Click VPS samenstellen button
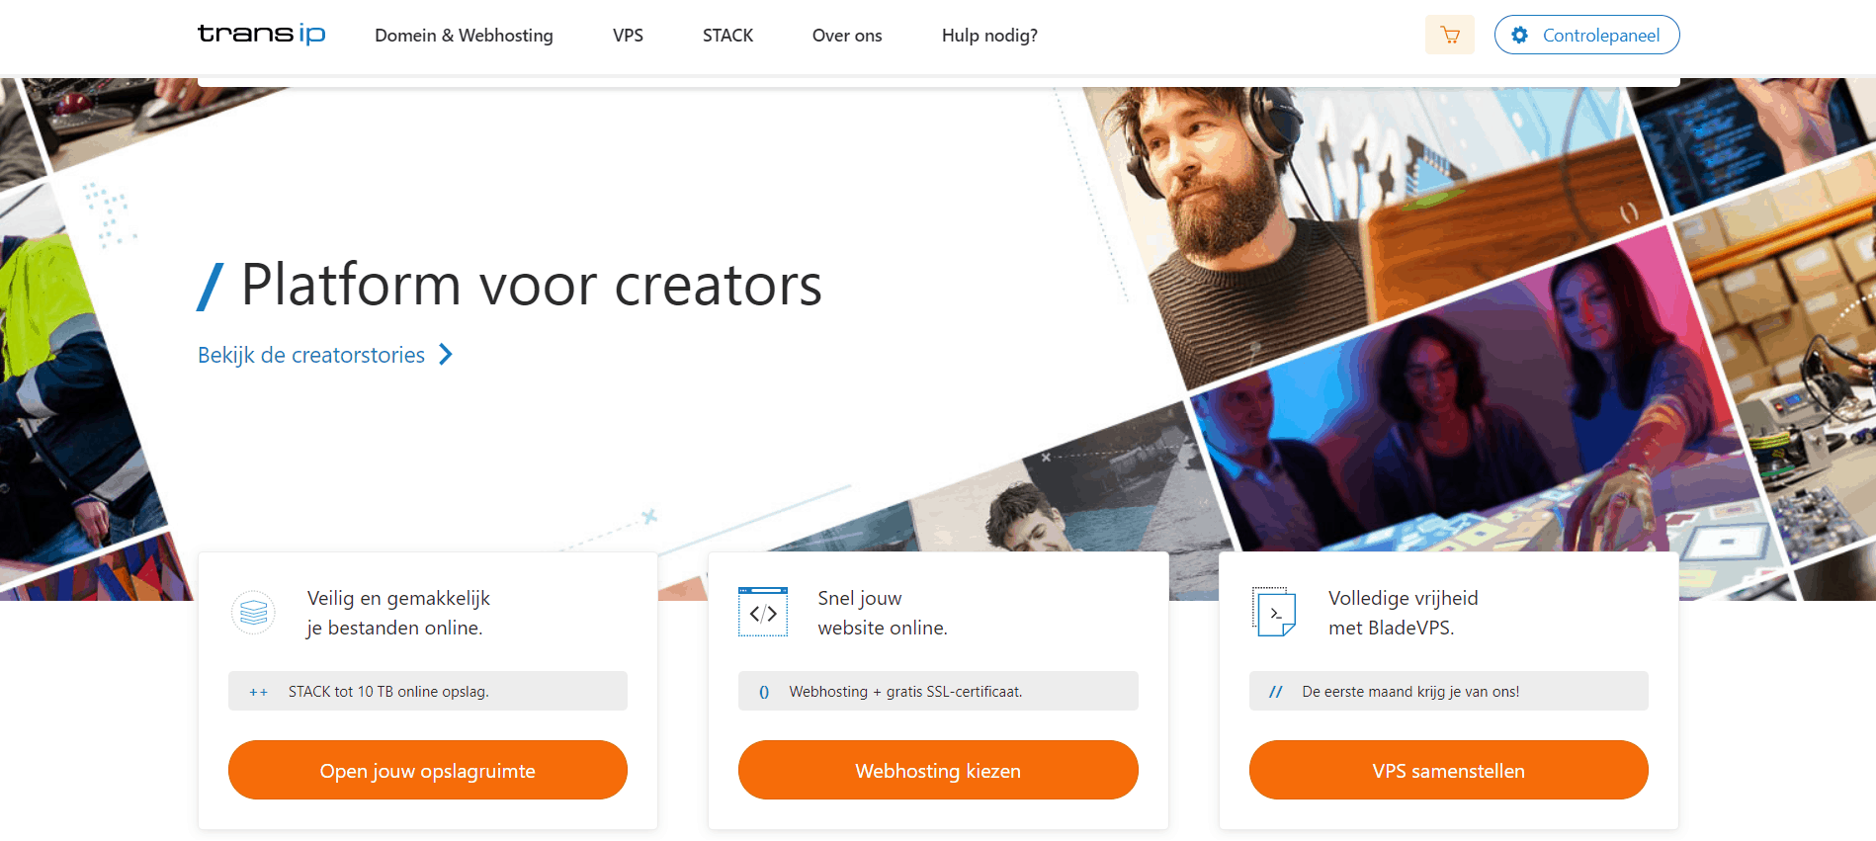The width and height of the screenshot is (1876, 841). coord(1449,770)
